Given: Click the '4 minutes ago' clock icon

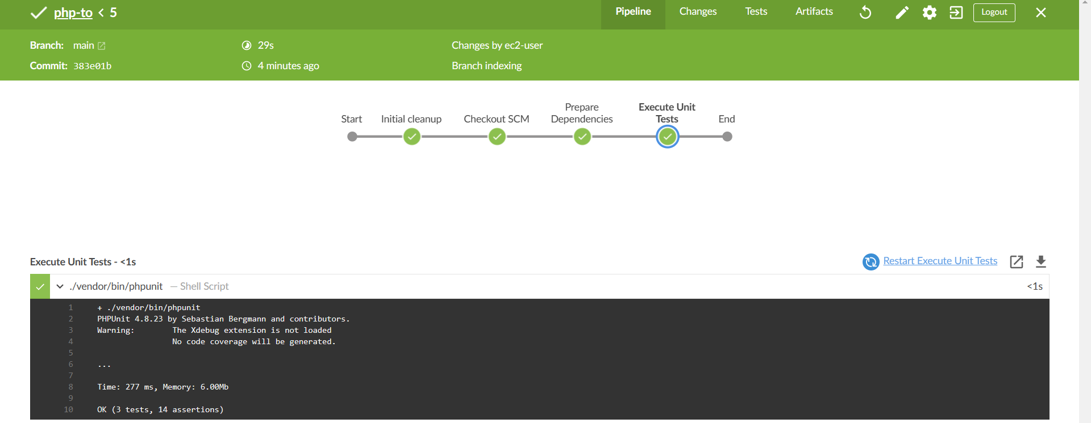Looking at the screenshot, I should click(x=247, y=66).
